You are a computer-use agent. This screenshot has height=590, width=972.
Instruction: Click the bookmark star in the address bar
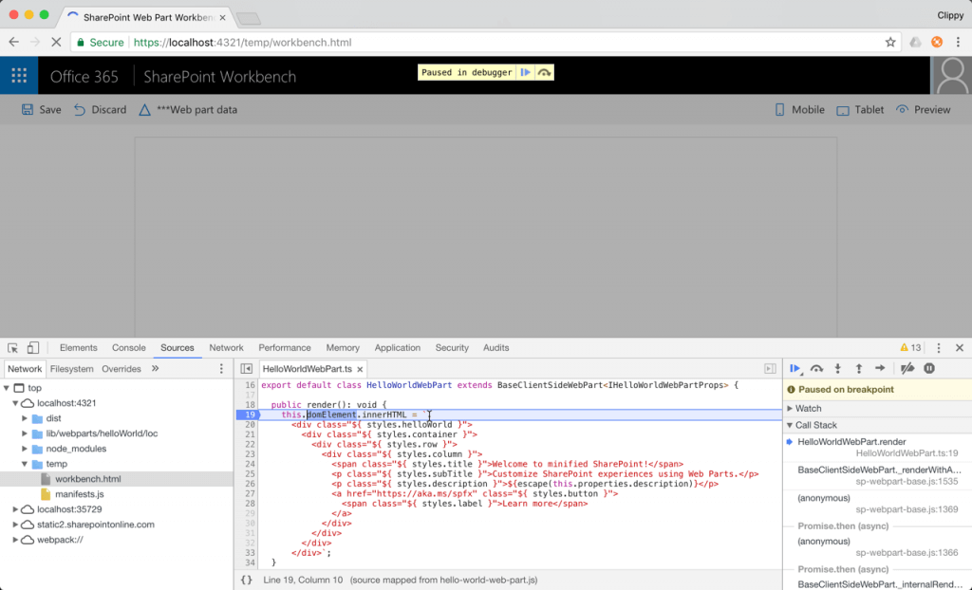pos(889,42)
